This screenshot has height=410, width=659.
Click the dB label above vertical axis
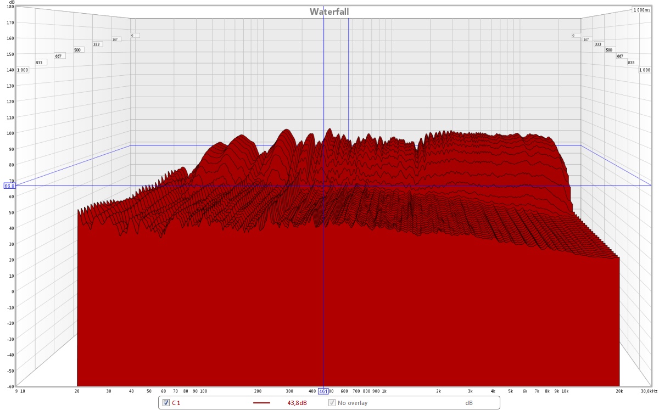tap(11, 2)
